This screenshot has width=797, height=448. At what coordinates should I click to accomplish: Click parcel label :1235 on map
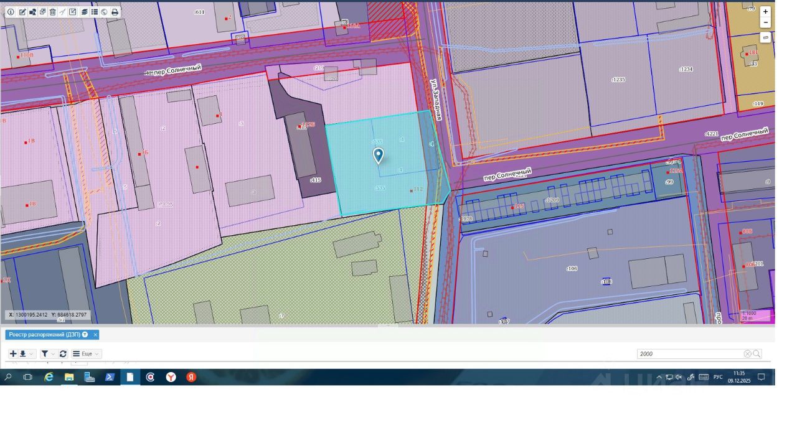[x=618, y=80]
